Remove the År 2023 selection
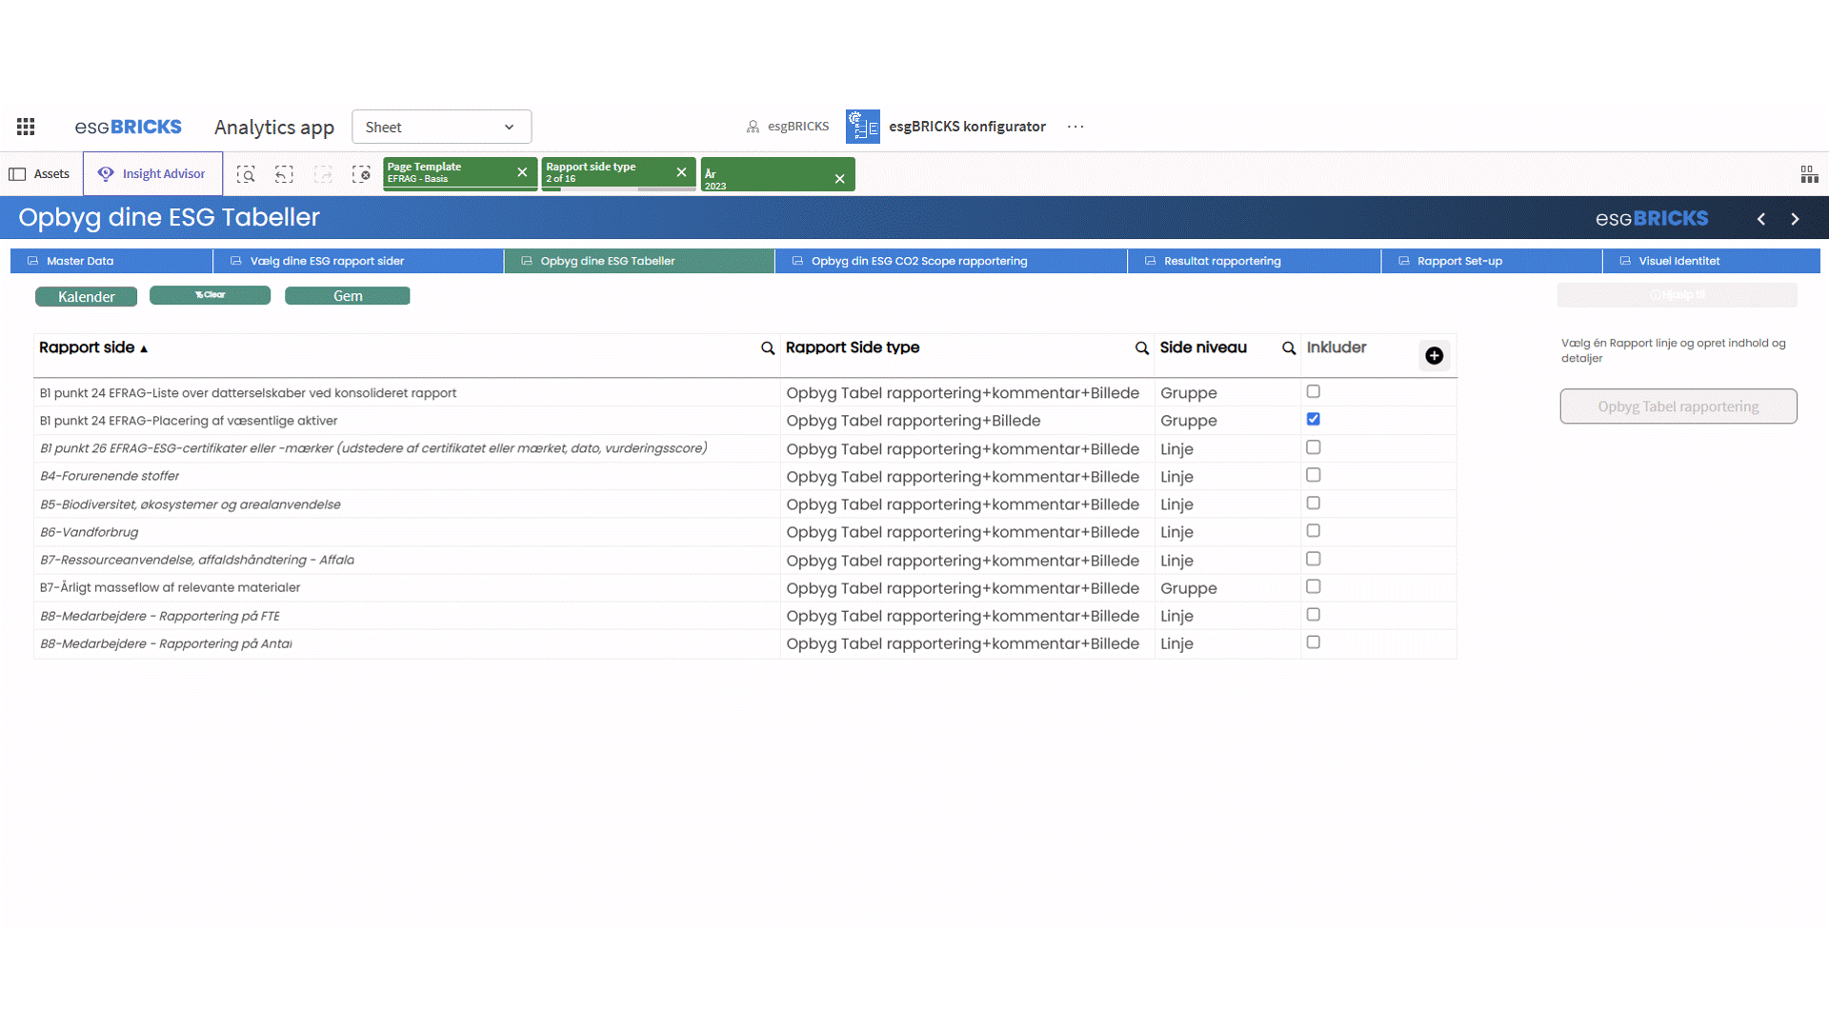 tap(839, 178)
